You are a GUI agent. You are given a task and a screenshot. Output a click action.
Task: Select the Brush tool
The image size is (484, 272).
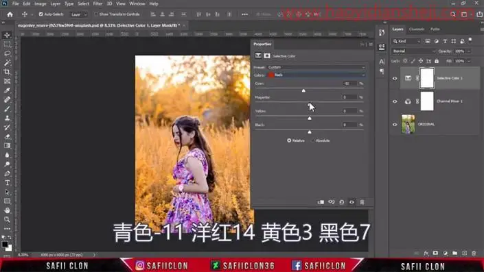point(7,109)
